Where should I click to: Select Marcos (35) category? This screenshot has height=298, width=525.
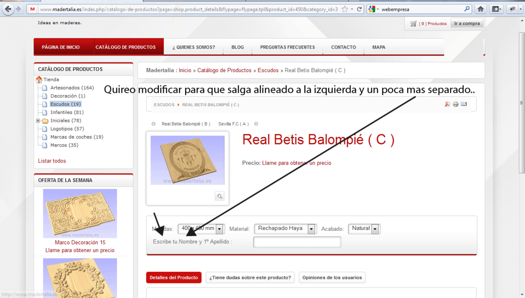pos(64,145)
